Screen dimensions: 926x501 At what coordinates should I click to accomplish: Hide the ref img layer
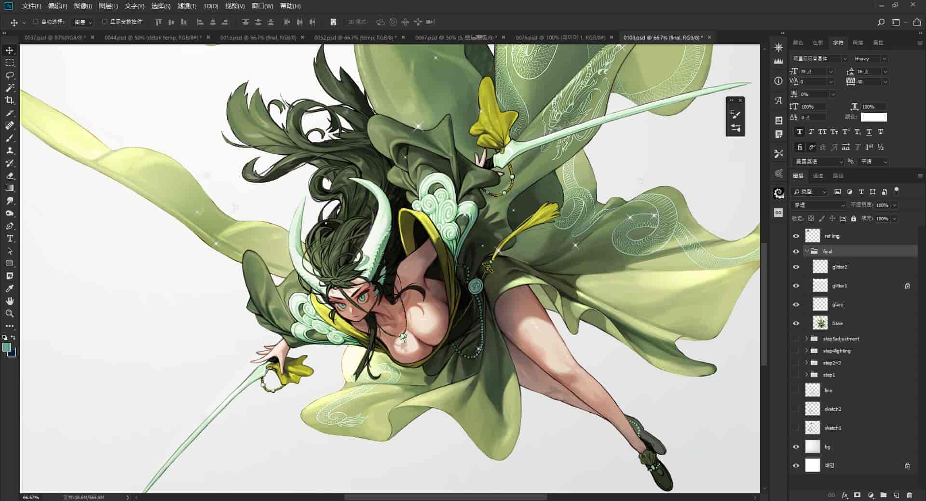coord(796,236)
